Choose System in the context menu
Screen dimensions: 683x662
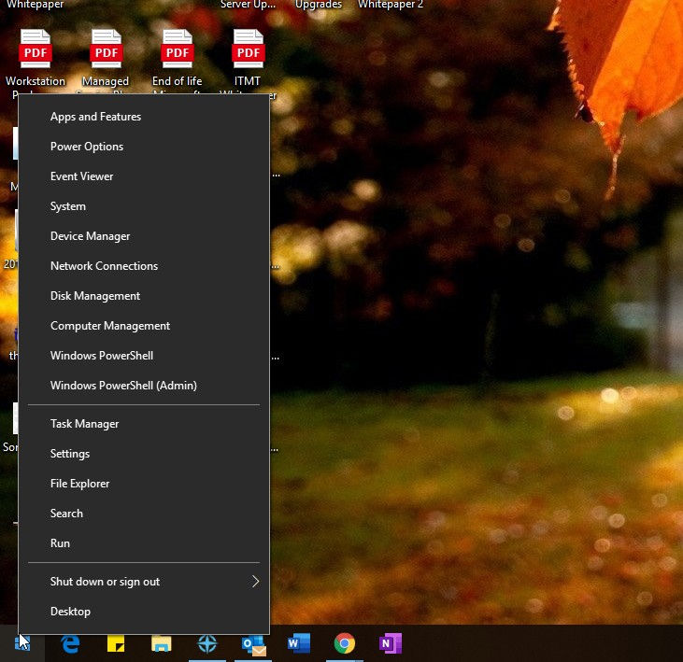tap(144, 206)
